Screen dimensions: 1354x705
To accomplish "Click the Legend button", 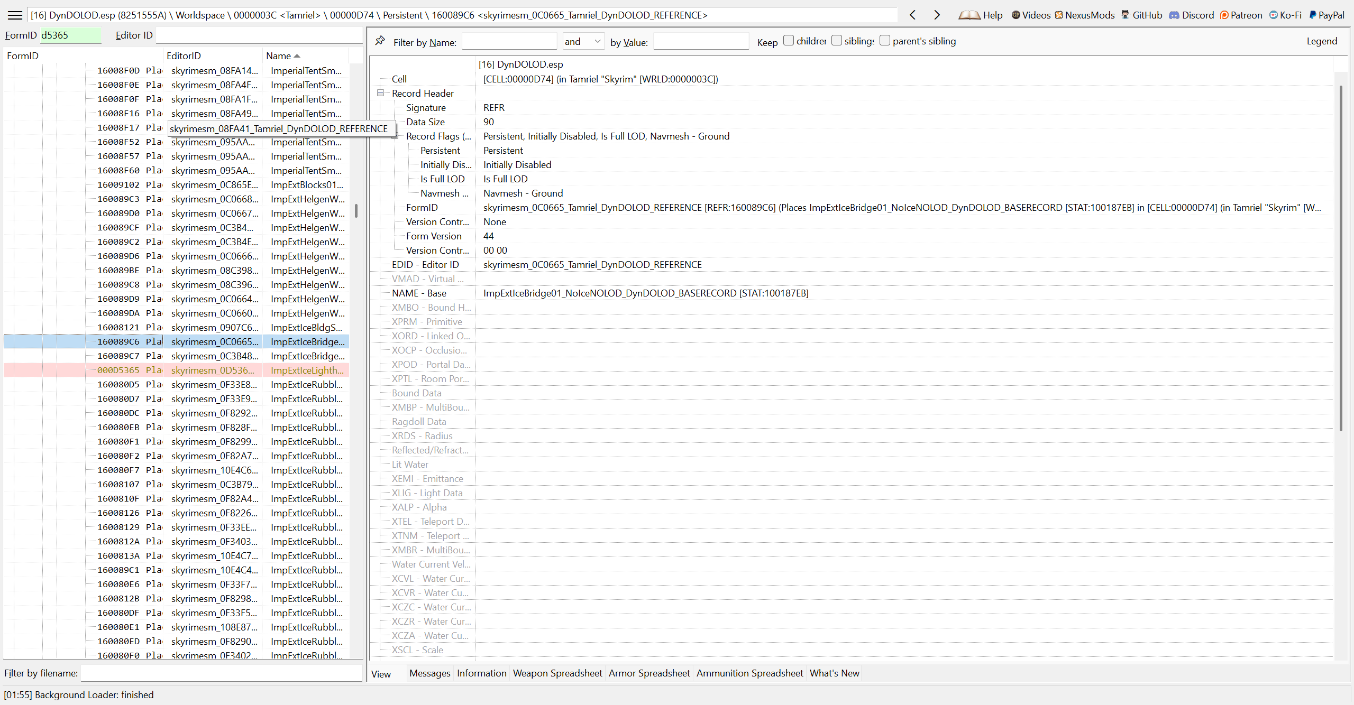I will pyautogui.click(x=1321, y=41).
